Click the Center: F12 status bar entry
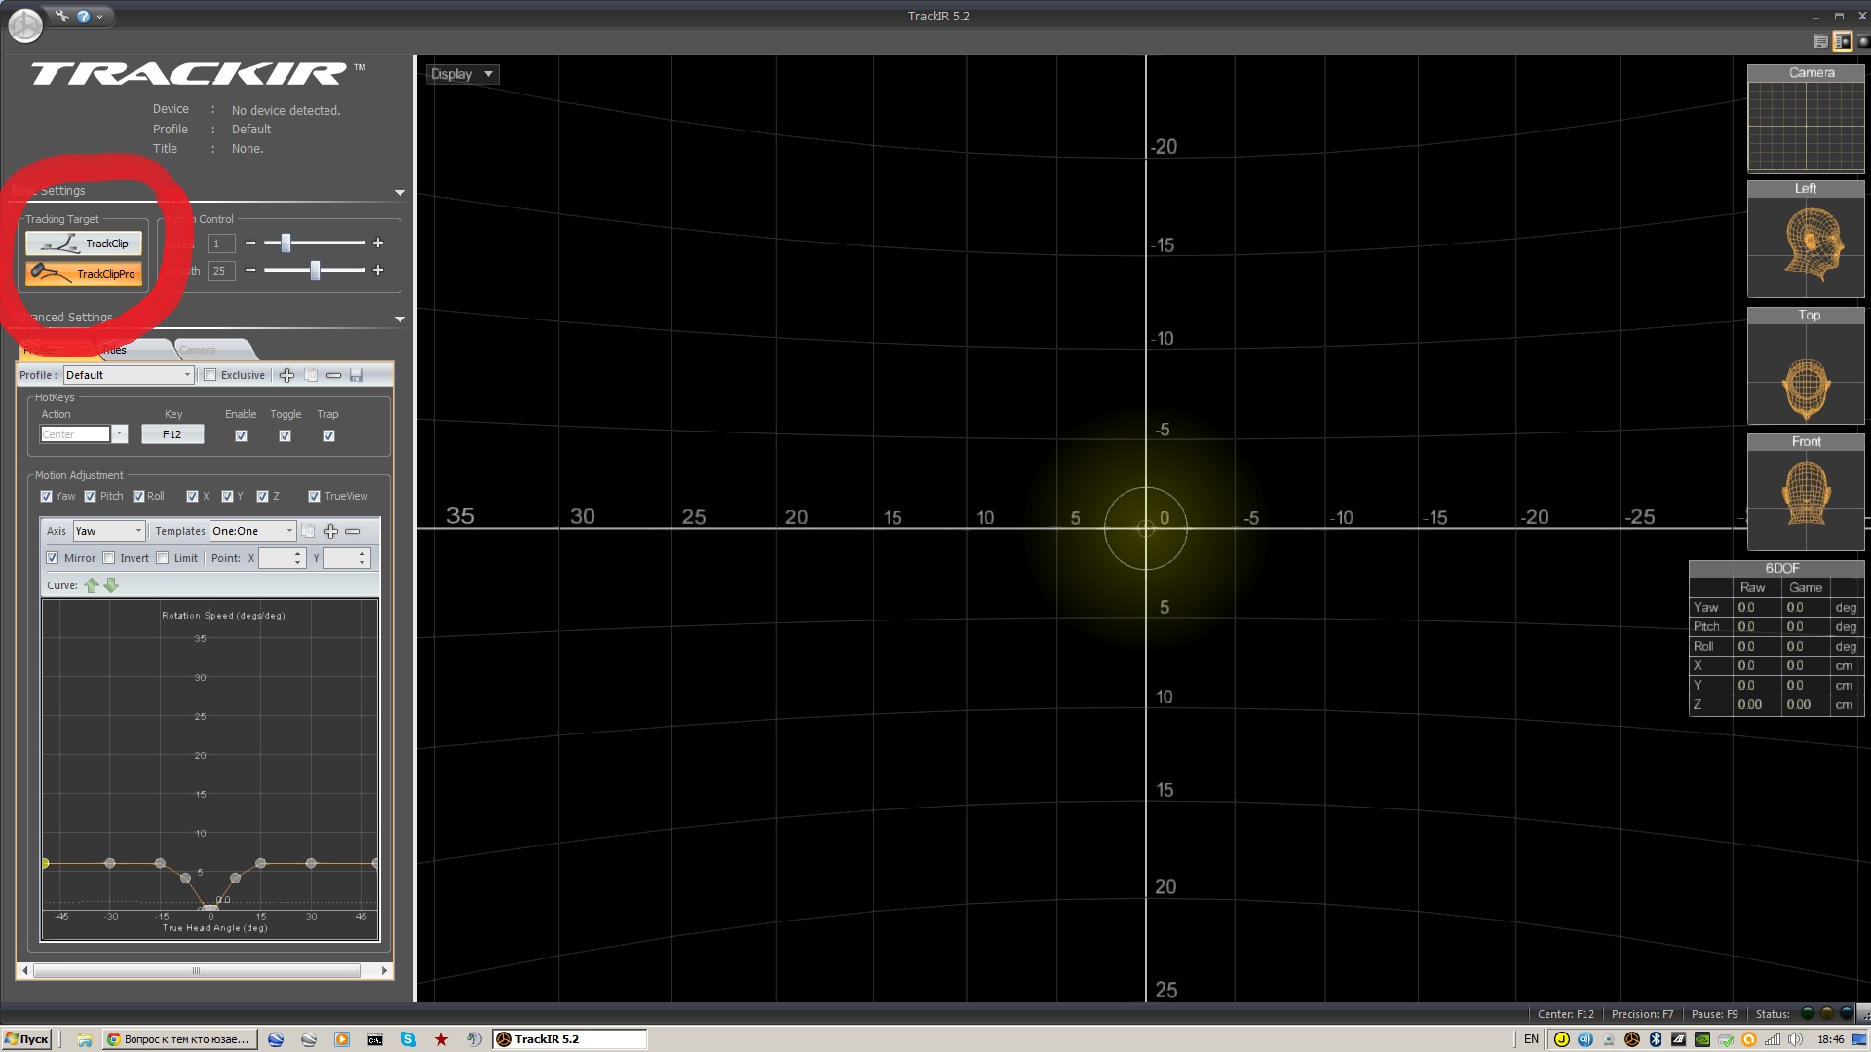The image size is (1871, 1052). tap(1566, 1014)
